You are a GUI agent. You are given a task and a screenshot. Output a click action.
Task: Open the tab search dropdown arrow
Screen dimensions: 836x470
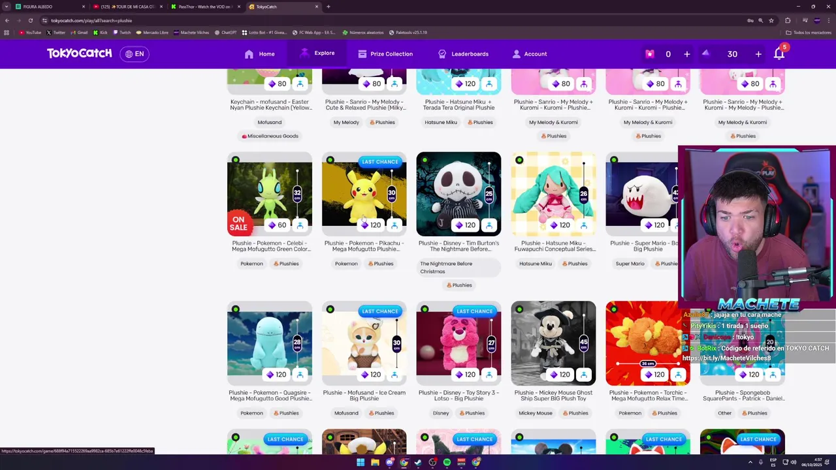(x=6, y=7)
